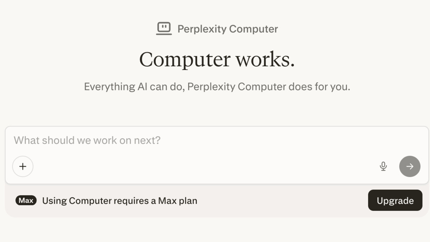
Task: Select the Using Computer requires Max text
Action: coord(119,201)
